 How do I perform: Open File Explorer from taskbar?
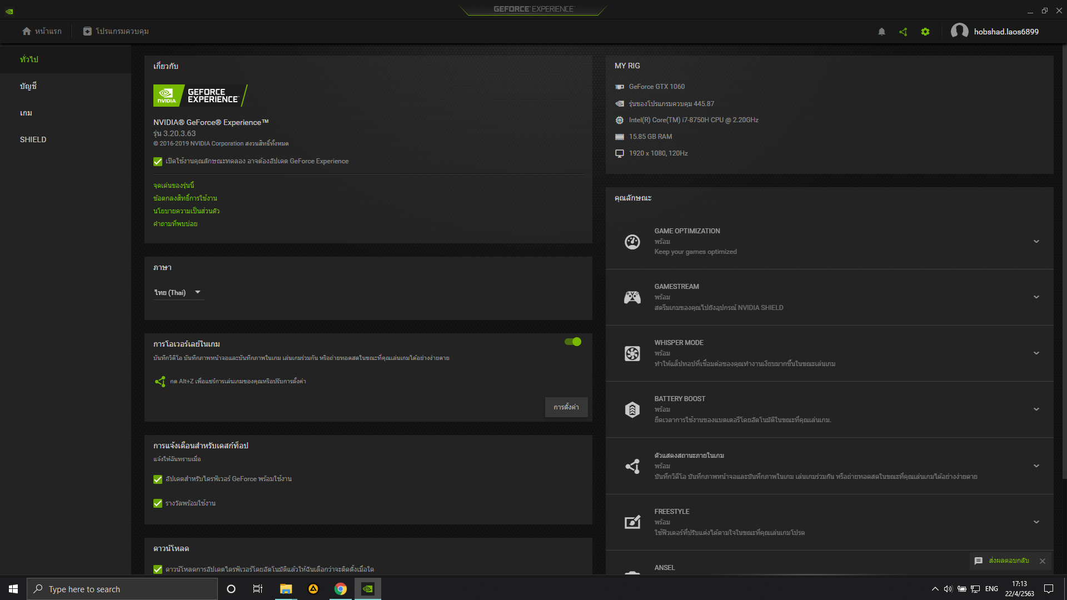[x=286, y=589]
